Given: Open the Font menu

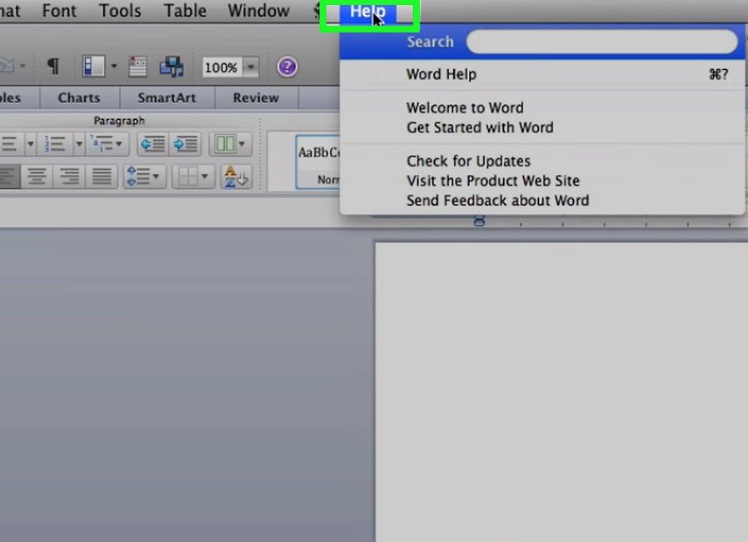Looking at the screenshot, I should pyautogui.click(x=59, y=11).
